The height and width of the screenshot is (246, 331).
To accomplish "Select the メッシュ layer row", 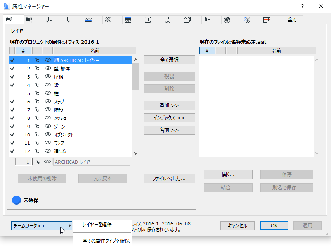I will click(71, 118).
